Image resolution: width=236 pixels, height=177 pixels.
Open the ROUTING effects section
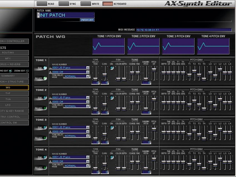pyautogui.click(x=14, y=53)
